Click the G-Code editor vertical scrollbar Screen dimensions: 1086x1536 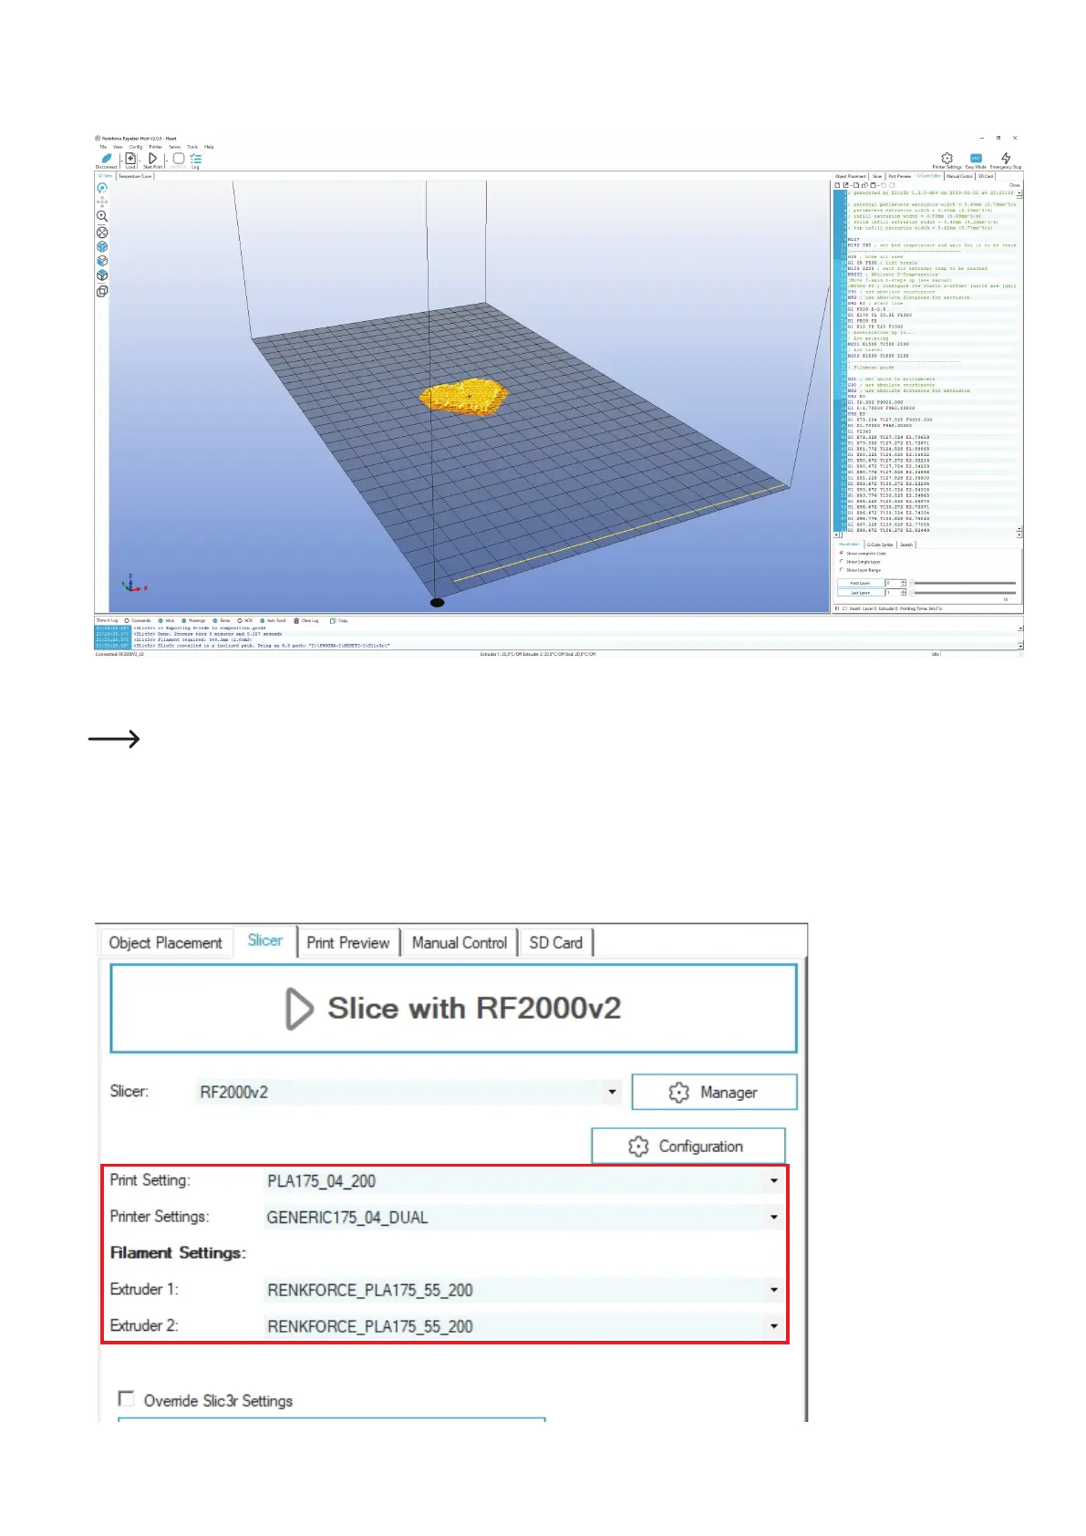[1019, 360]
